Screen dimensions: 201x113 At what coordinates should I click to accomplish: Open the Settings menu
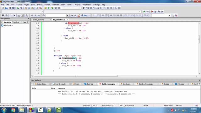(96, 5)
